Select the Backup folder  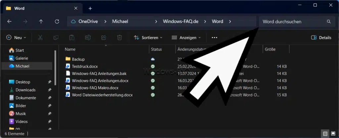tap(78, 59)
